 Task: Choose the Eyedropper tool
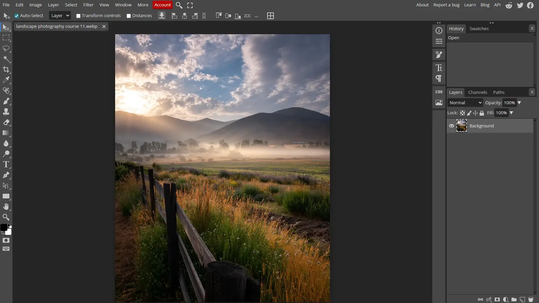click(x=6, y=80)
